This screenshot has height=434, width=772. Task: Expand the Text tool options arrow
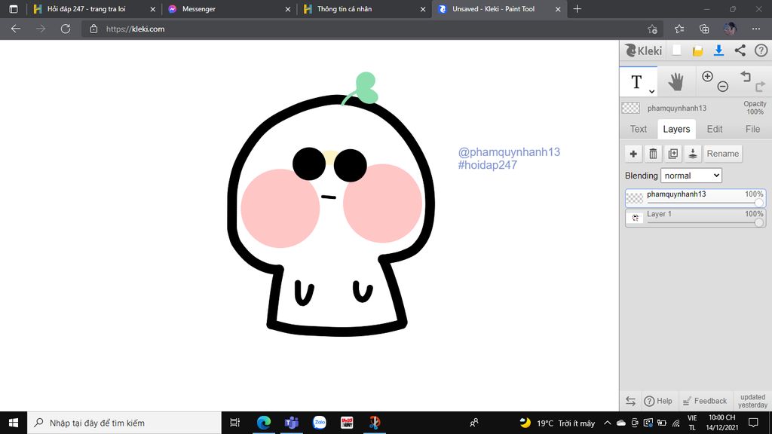coord(651,91)
